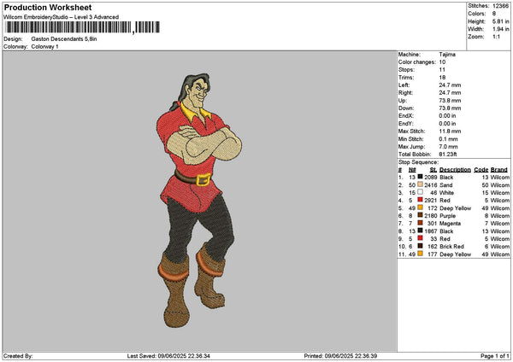Click the 'Created By:' footer label
This screenshot has height=362, width=513.
click(18, 356)
